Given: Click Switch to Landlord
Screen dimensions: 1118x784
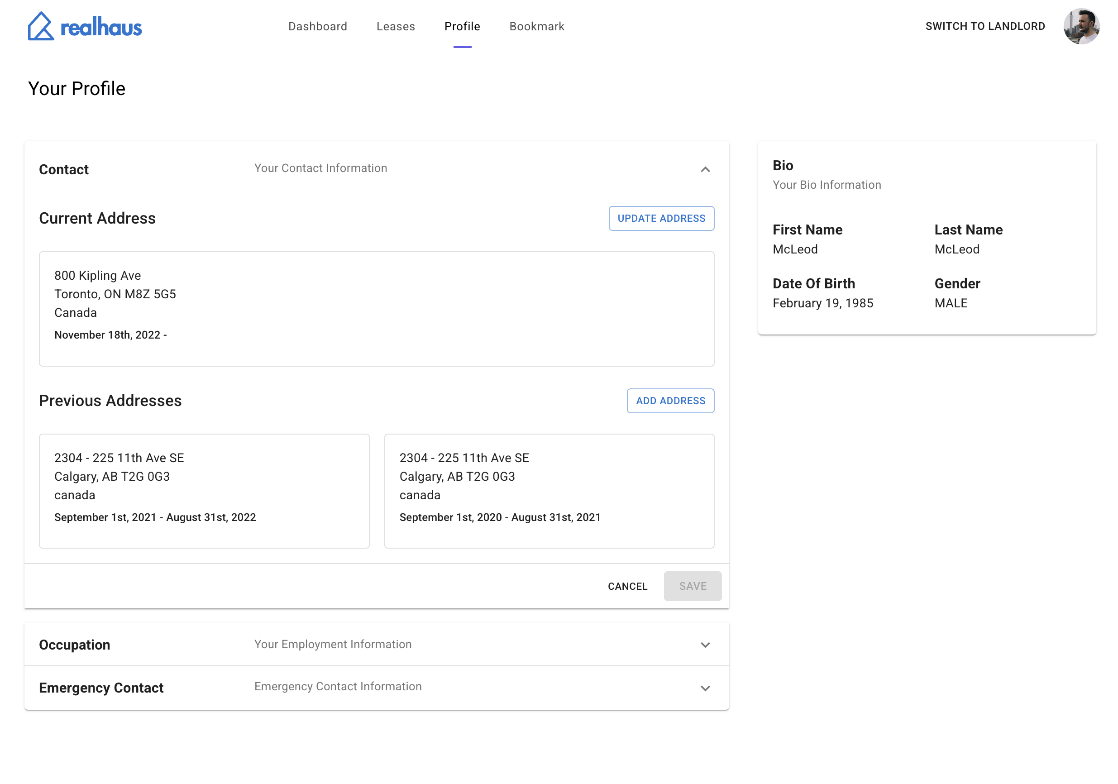Looking at the screenshot, I should point(984,26).
